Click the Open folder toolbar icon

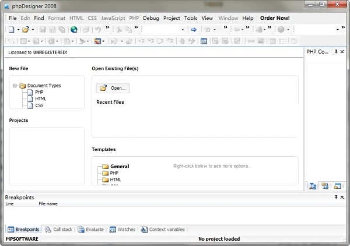(x=25, y=29)
